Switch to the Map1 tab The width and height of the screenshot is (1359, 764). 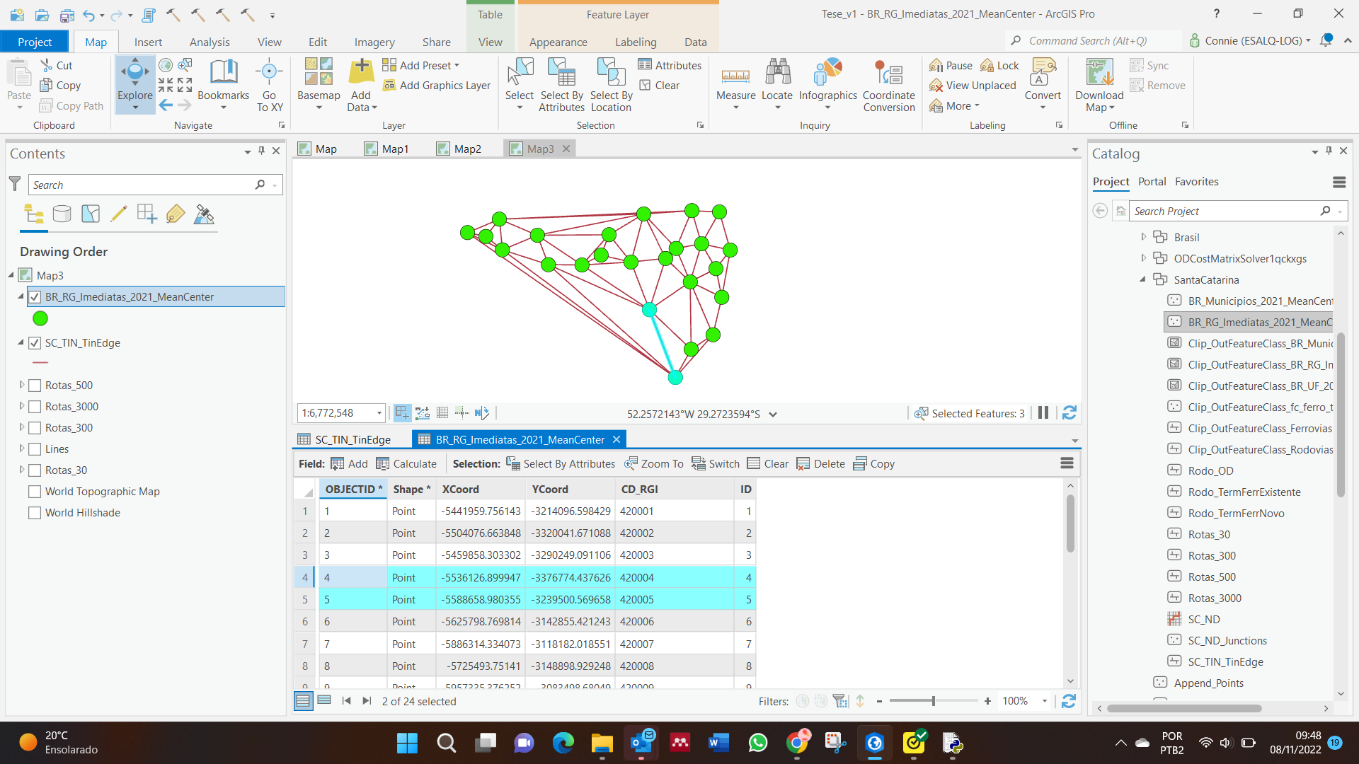(x=394, y=149)
